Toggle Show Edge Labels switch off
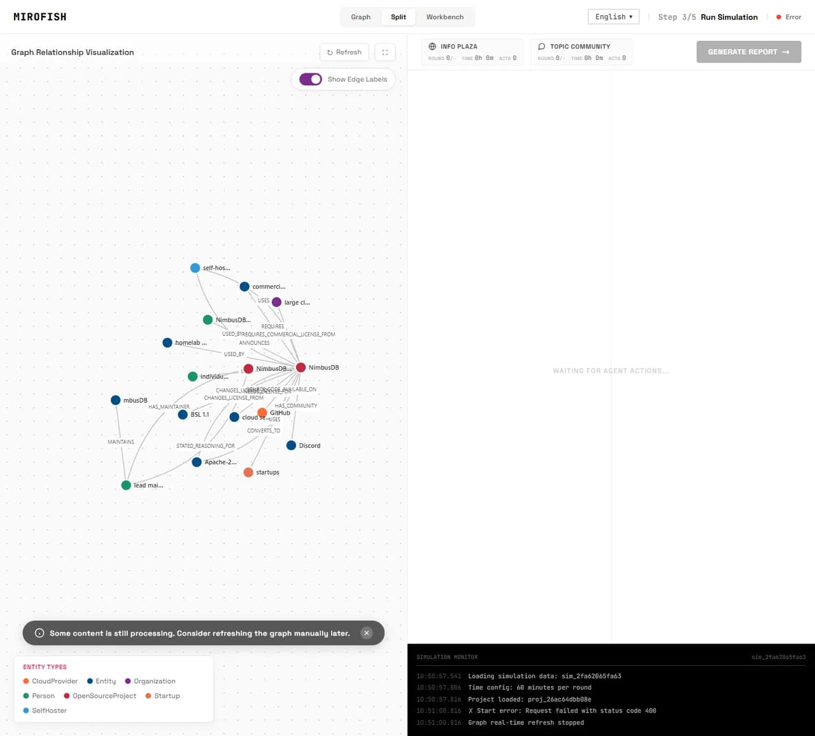The width and height of the screenshot is (815, 736). tap(311, 79)
